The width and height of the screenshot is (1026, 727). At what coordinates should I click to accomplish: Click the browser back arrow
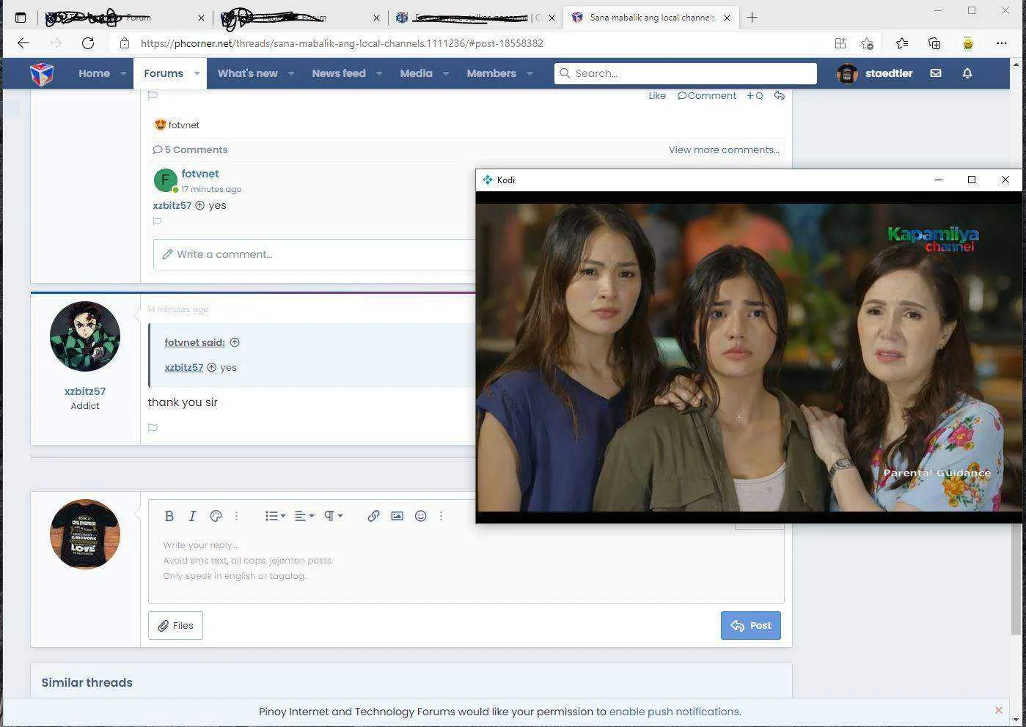point(23,43)
